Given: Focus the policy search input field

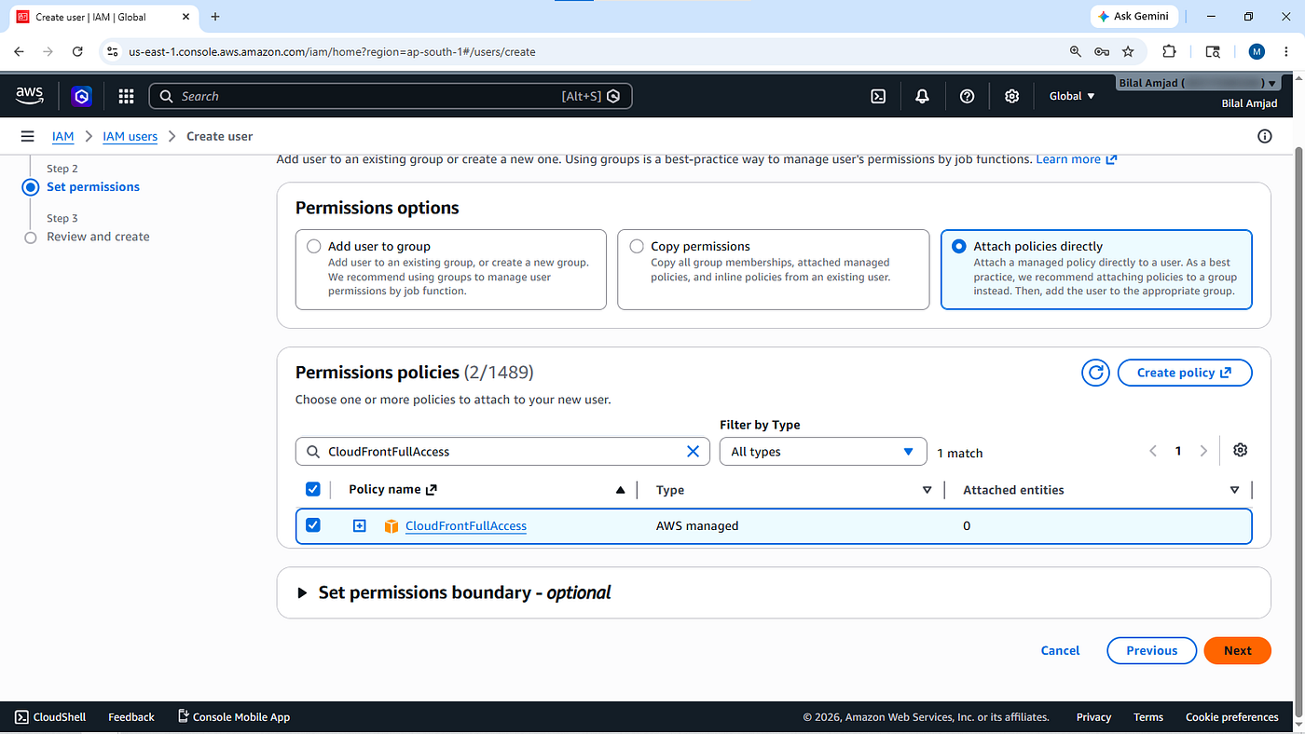Looking at the screenshot, I should [502, 452].
